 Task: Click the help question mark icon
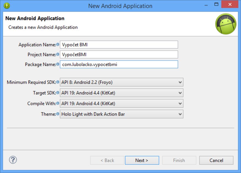click(13, 160)
